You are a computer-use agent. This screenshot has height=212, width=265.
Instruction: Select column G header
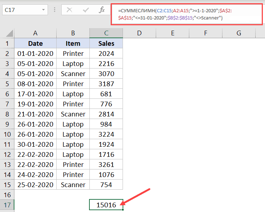tap(239, 33)
